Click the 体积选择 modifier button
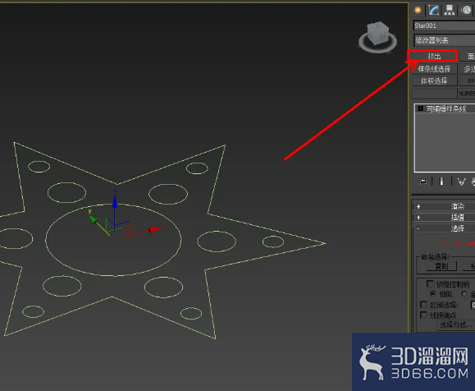475x391 pixels. [434, 81]
